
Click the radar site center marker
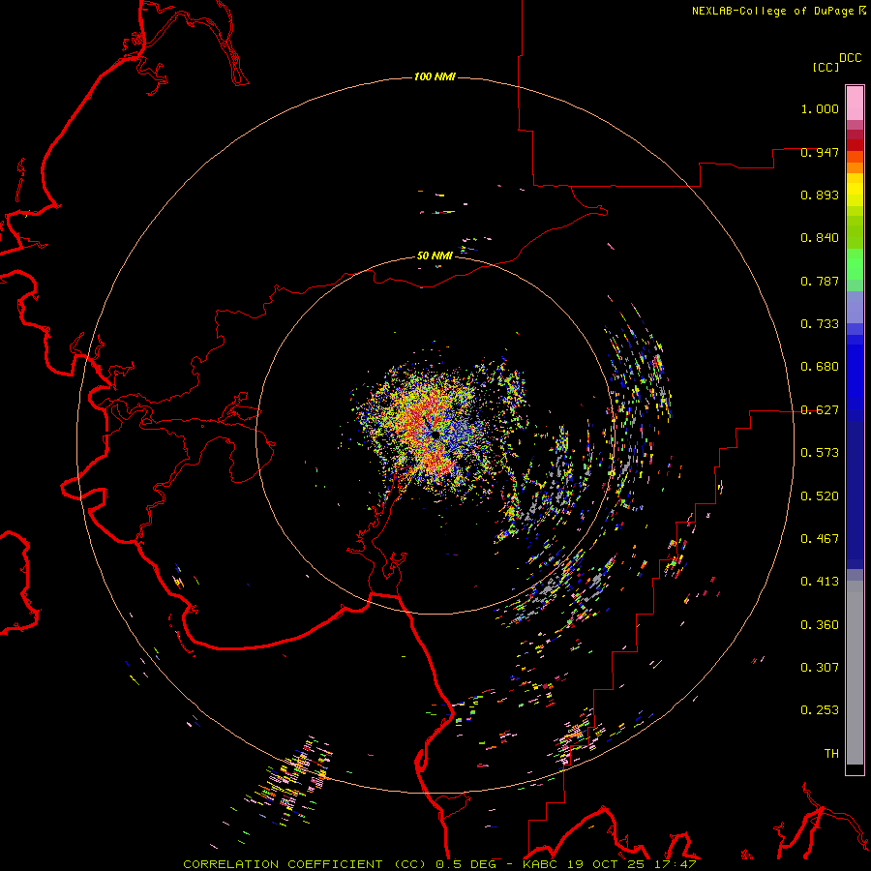click(x=435, y=434)
